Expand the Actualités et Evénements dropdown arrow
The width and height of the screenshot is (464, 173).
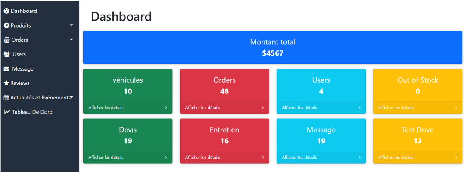point(72,97)
